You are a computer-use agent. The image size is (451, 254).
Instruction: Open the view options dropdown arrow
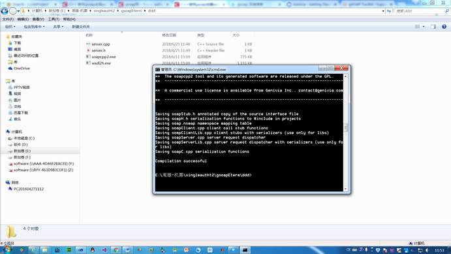[x=424, y=27]
